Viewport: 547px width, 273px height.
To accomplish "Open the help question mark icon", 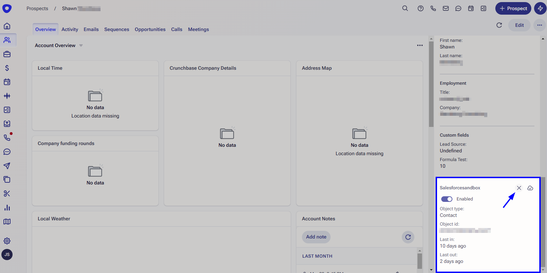I will coord(420,8).
